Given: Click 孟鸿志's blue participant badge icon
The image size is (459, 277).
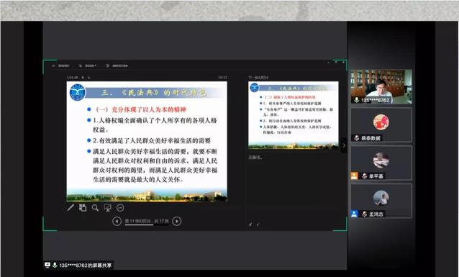Looking at the screenshot, I should click(x=354, y=214).
